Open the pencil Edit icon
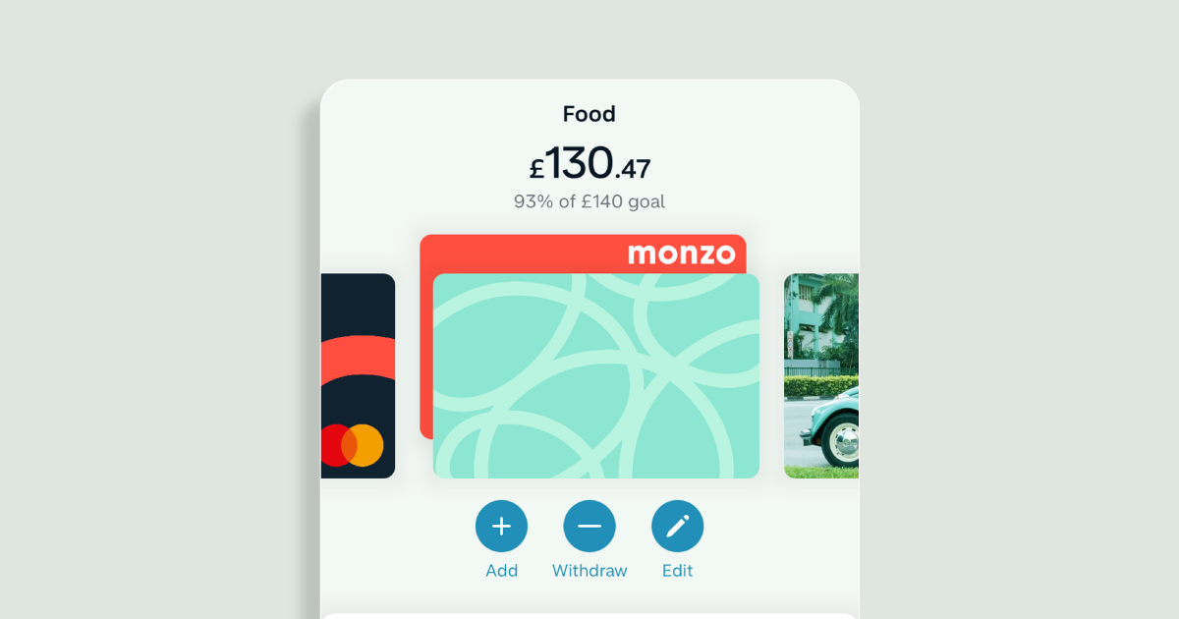The image size is (1179, 619). (x=678, y=526)
